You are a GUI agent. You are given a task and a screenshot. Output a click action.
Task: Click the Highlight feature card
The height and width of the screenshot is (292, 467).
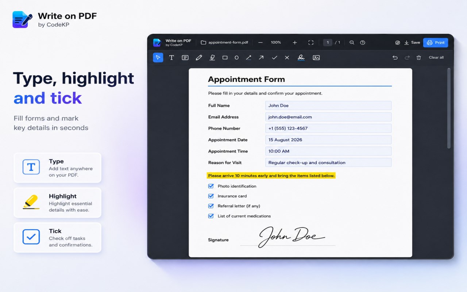[x=57, y=203]
